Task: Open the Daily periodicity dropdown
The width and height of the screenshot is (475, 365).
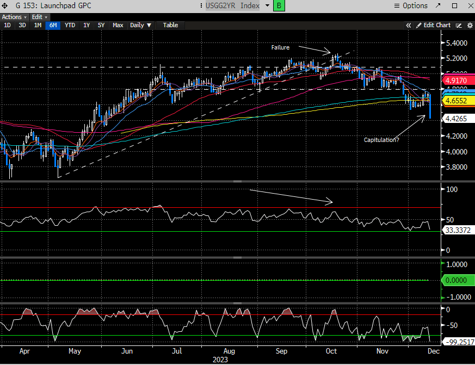Action: [141, 25]
